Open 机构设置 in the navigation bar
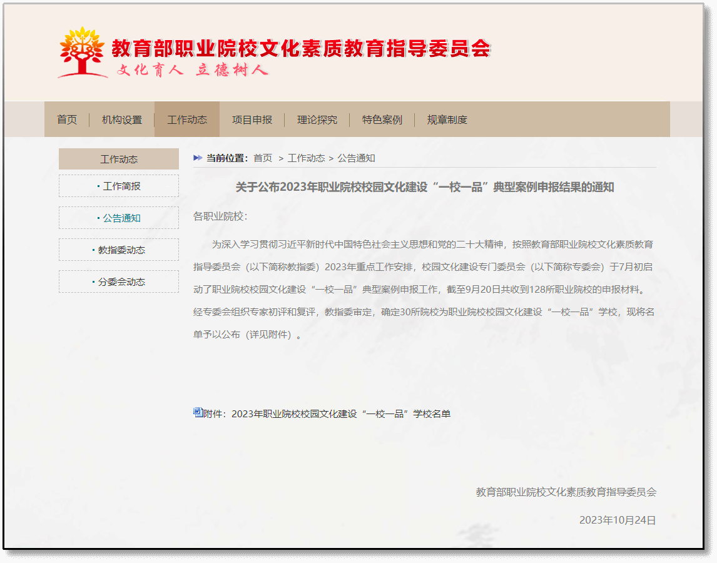Viewport: 717px width, 563px height. [122, 119]
